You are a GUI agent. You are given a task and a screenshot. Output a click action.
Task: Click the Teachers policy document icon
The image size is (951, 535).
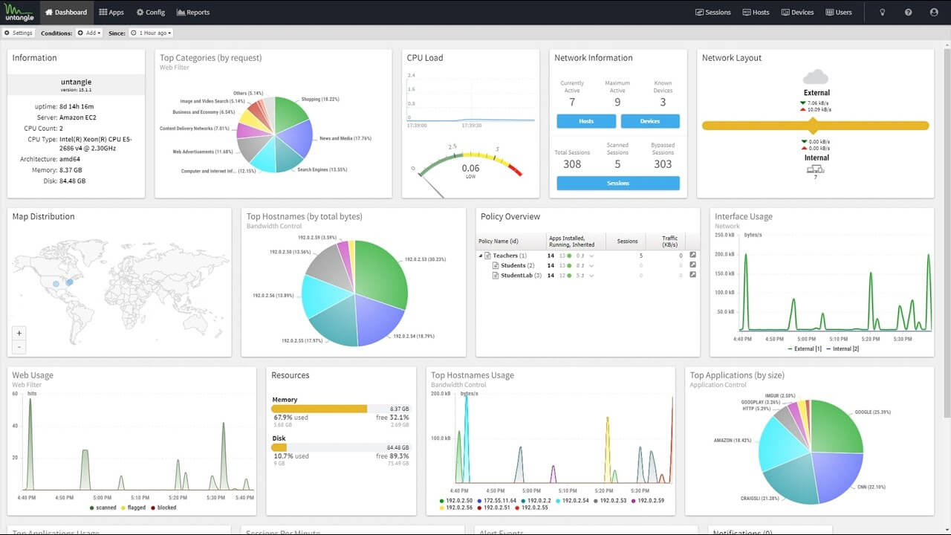point(487,256)
